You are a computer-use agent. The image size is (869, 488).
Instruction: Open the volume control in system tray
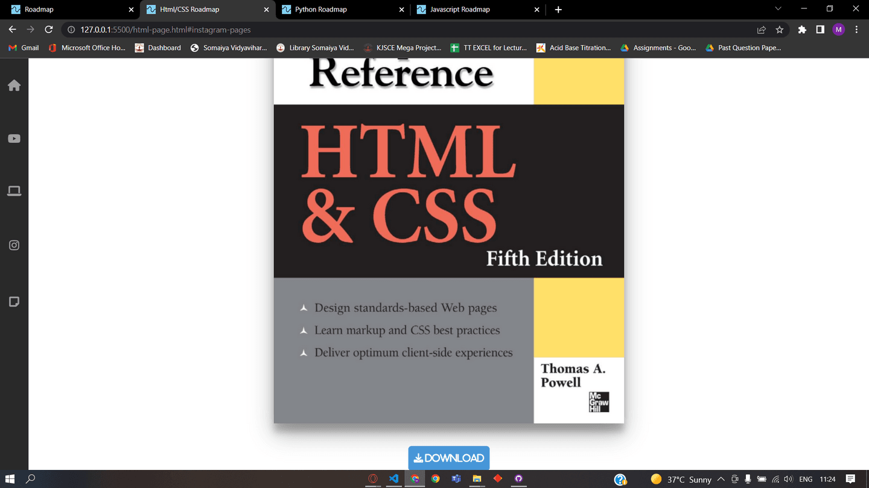point(788,479)
